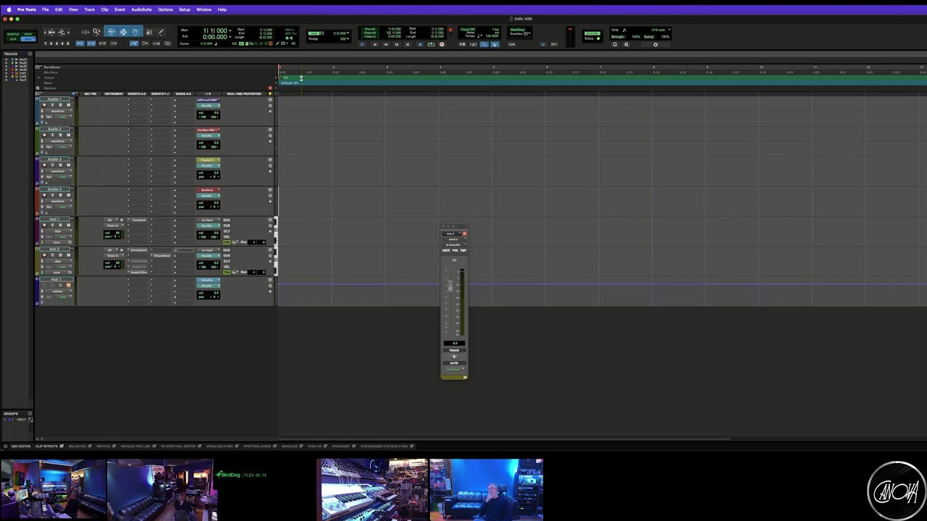Mute the Audio 2 track

tap(68, 135)
